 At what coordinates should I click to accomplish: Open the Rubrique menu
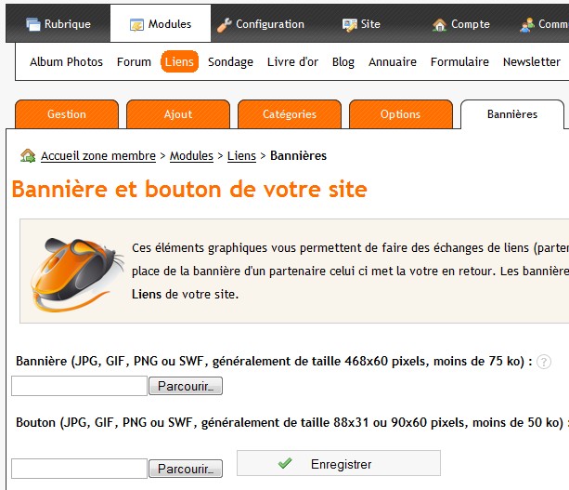click(58, 24)
